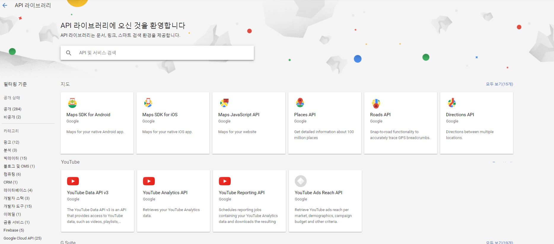Viewport: 554px width, 244px height.
Task: Click the YouTube Ads Reach API icon
Action: (301, 181)
